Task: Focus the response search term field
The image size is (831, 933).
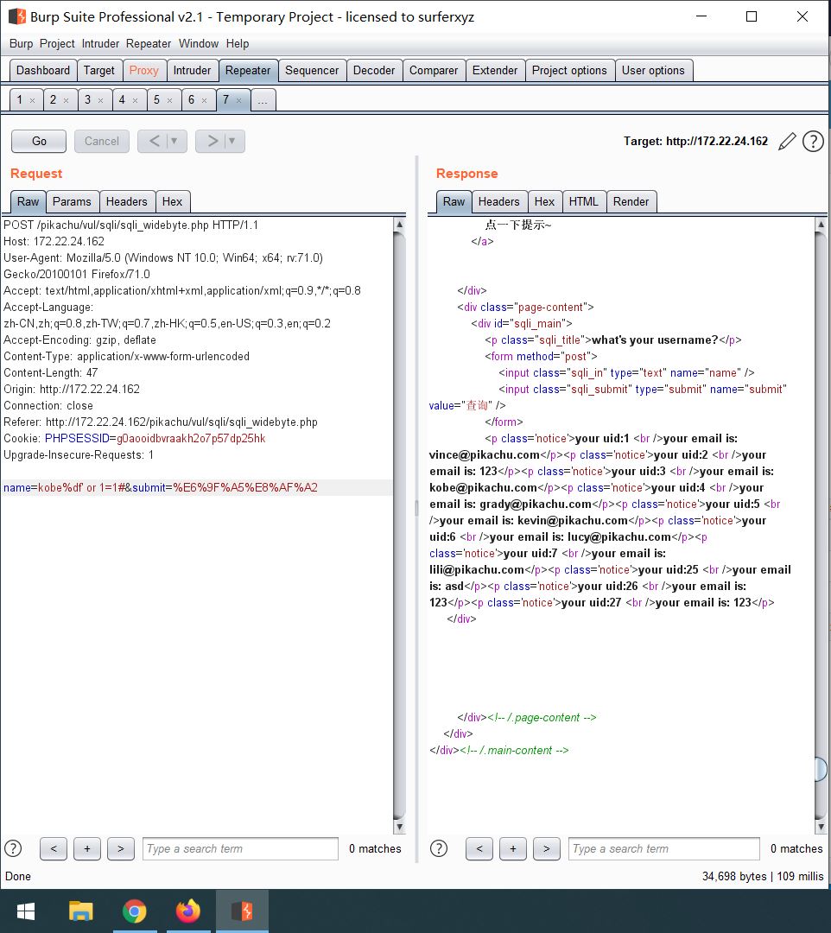Action: 663,848
